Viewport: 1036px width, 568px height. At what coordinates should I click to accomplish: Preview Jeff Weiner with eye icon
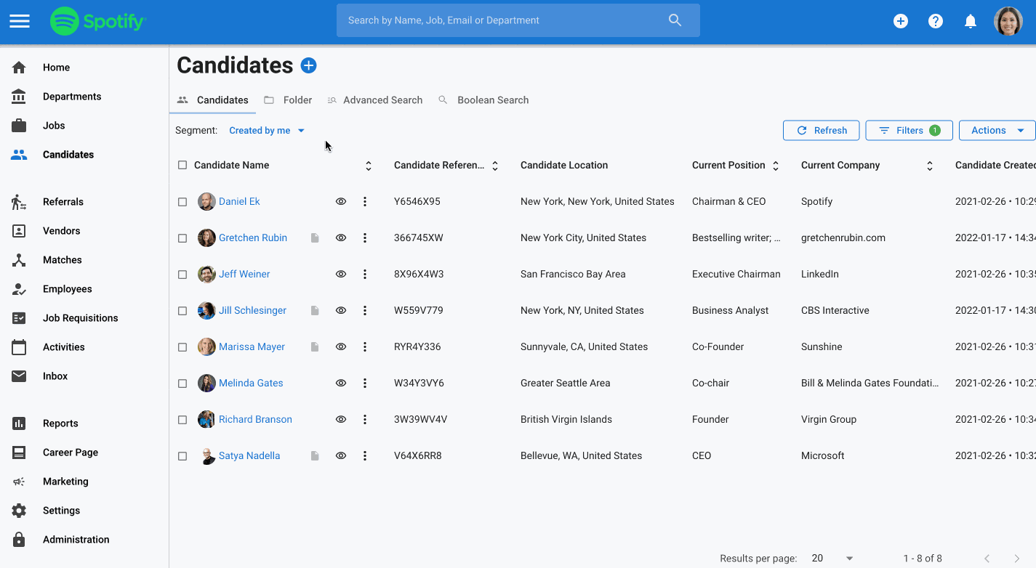[x=341, y=275]
